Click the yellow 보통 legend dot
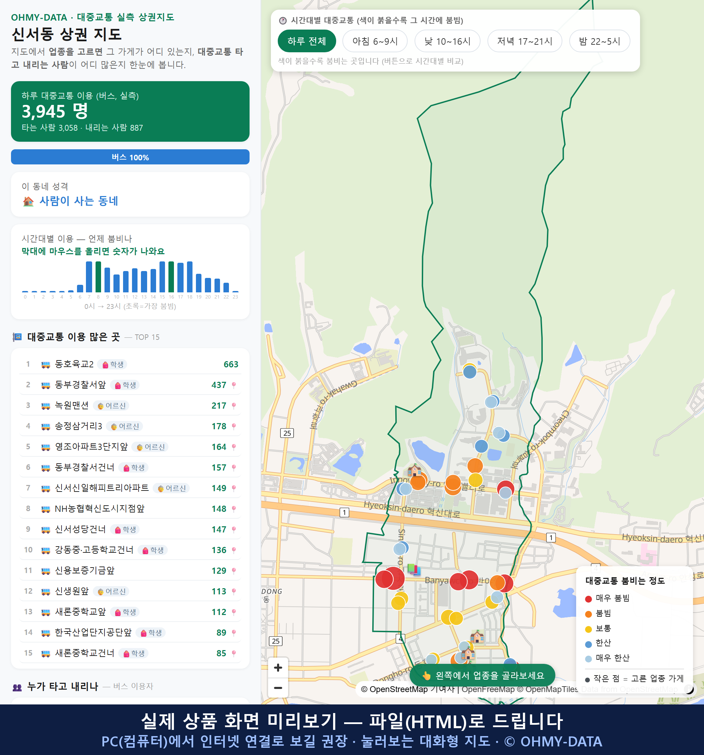Viewport: 704px width, 755px height. [x=588, y=629]
